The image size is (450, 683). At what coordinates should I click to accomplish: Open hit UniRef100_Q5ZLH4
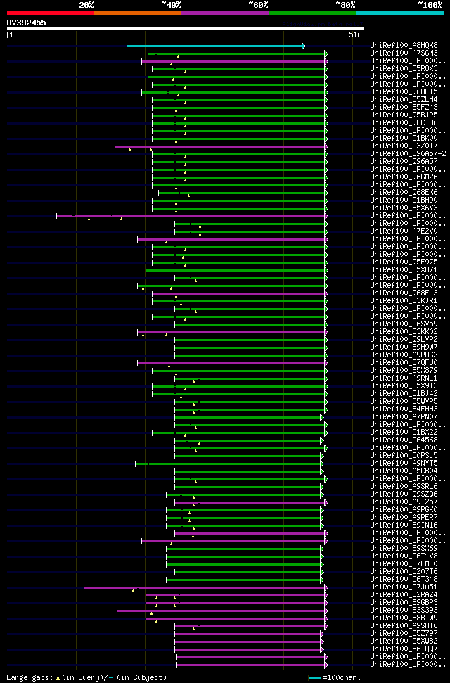(x=404, y=99)
